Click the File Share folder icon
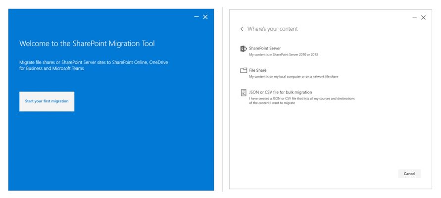The width and height of the screenshot is (441, 198). [x=244, y=71]
